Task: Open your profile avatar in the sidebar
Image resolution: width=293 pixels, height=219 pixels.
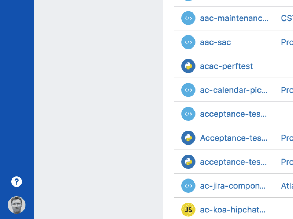Action: click(17, 205)
